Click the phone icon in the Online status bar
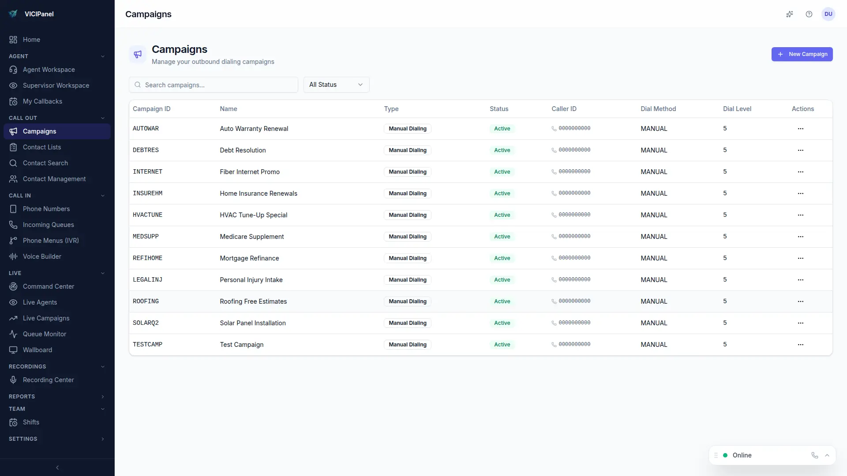This screenshot has height=476, width=847. [814, 455]
